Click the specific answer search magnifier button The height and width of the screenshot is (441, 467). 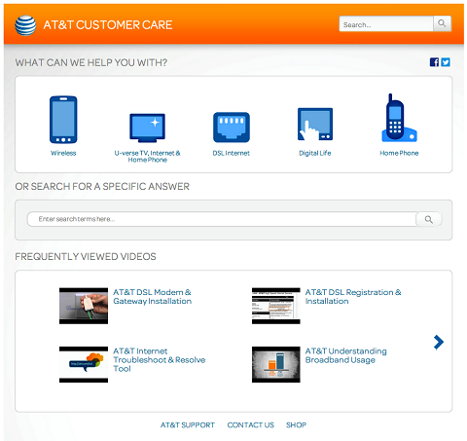429,219
